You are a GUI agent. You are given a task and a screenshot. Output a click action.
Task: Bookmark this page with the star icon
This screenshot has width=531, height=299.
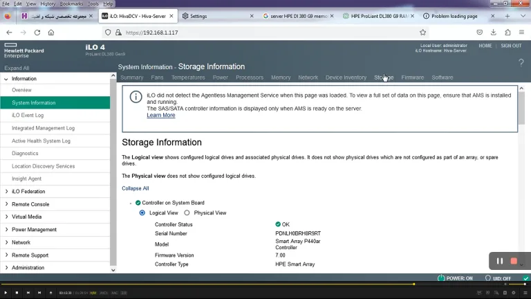(422, 33)
